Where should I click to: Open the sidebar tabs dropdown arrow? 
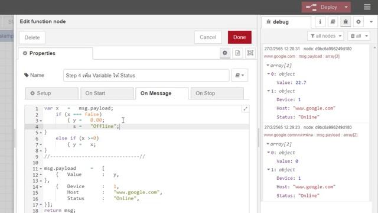click(x=372, y=22)
